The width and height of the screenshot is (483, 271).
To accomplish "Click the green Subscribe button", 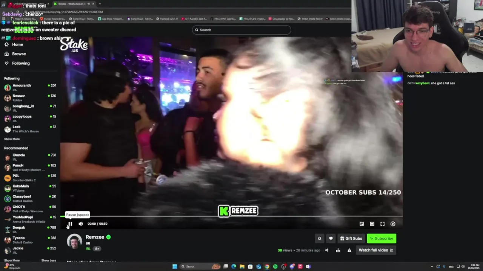I will click(381, 238).
